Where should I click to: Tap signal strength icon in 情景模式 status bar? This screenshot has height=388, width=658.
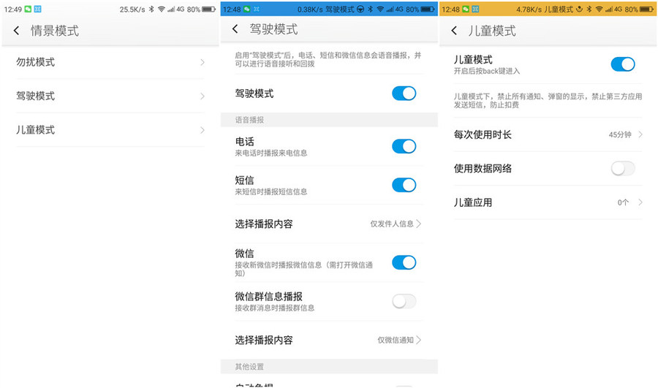coord(171,9)
